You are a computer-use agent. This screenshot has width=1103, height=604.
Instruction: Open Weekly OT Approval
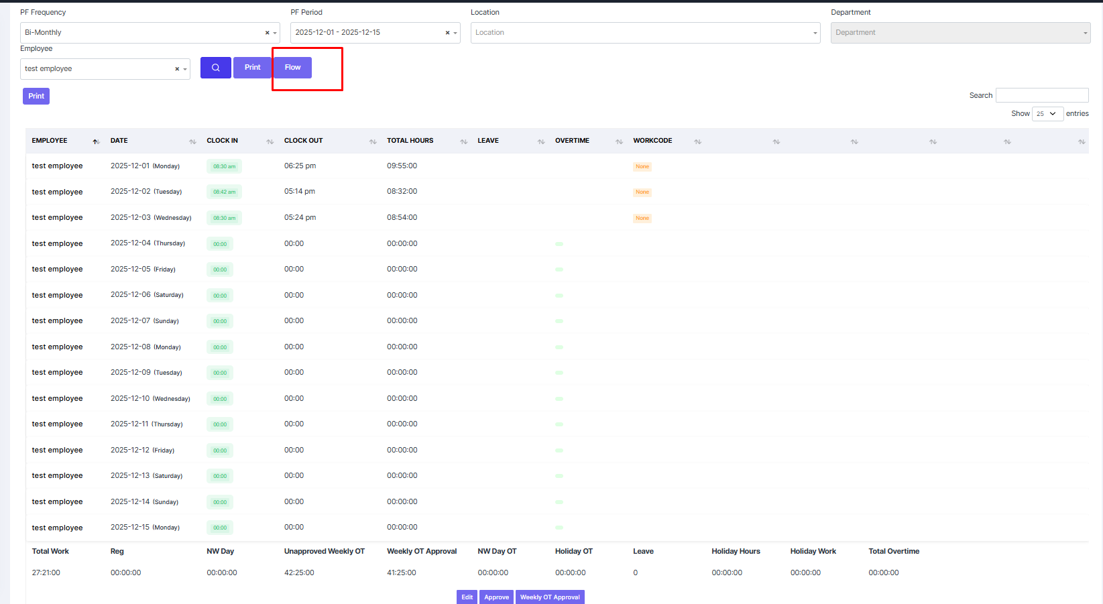point(550,597)
